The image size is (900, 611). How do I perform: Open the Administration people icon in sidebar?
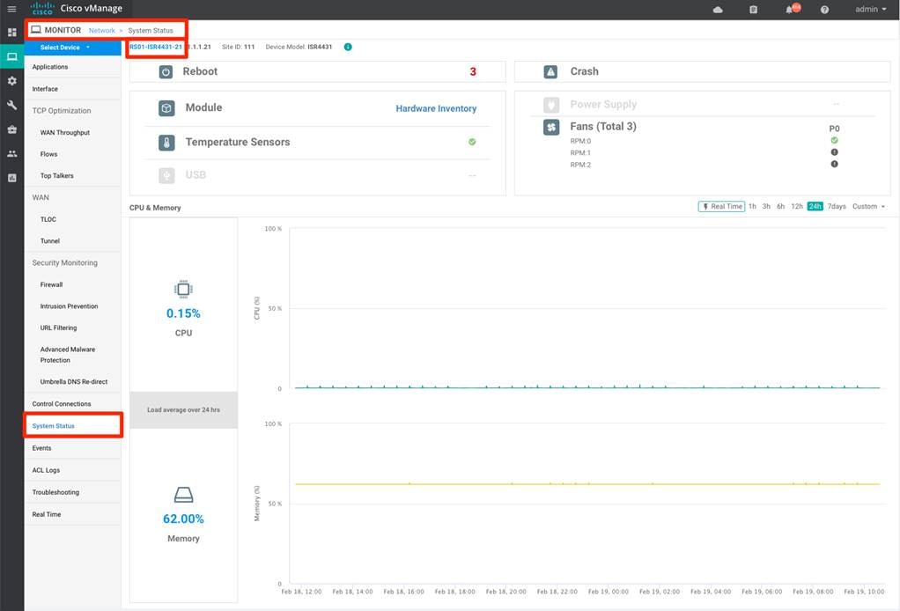click(x=11, y=153)
